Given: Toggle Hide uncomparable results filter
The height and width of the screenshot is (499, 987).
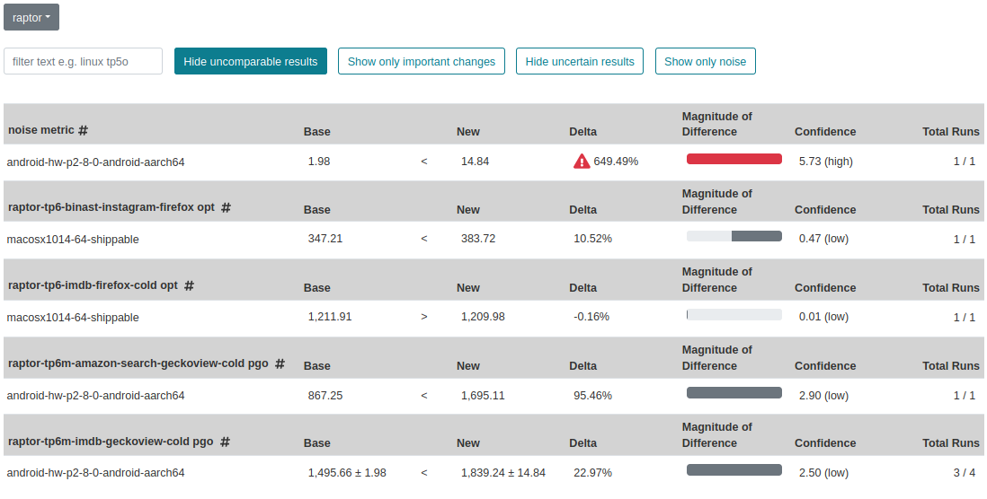Looking at the screenshot, I should tap(251, 61).
